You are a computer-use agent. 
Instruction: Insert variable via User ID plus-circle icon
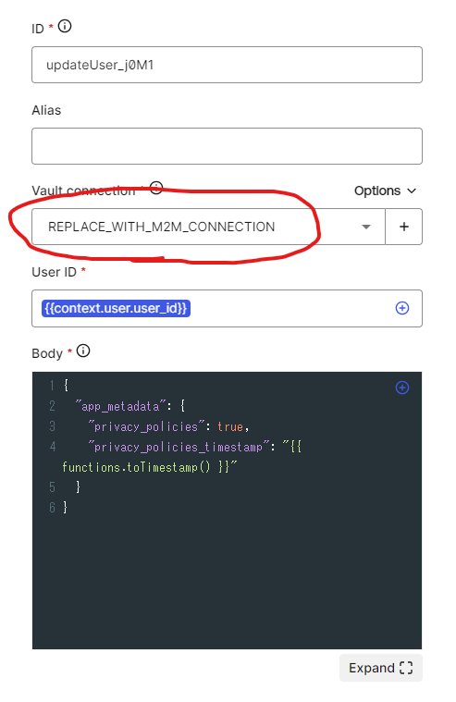(402, 308)
